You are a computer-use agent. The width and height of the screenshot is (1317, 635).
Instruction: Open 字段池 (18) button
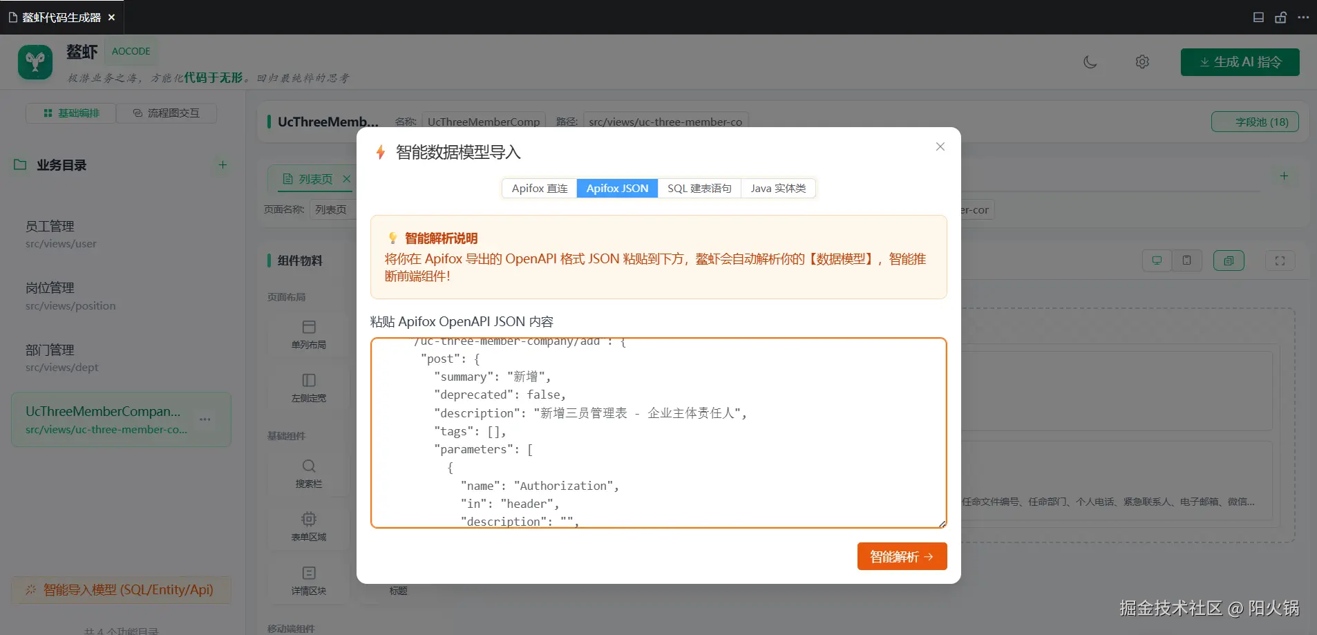pyautogui.click(x=1255, y=122)
